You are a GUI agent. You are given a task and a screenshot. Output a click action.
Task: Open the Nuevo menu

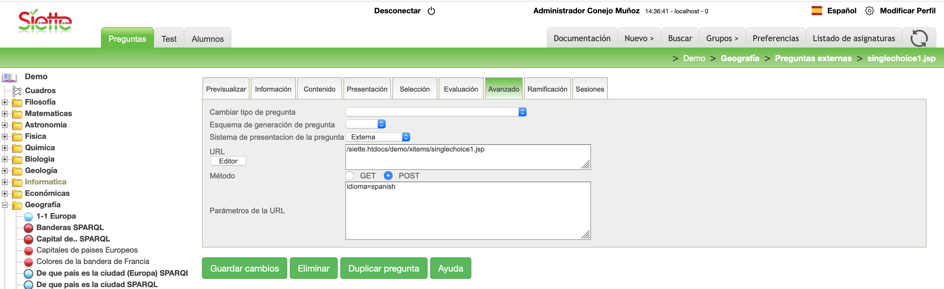(639, 38)
